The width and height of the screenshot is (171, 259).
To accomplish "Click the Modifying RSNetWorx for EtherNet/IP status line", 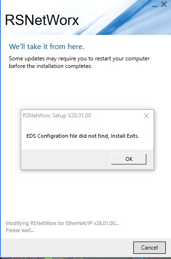I will [x=62, y=223].
